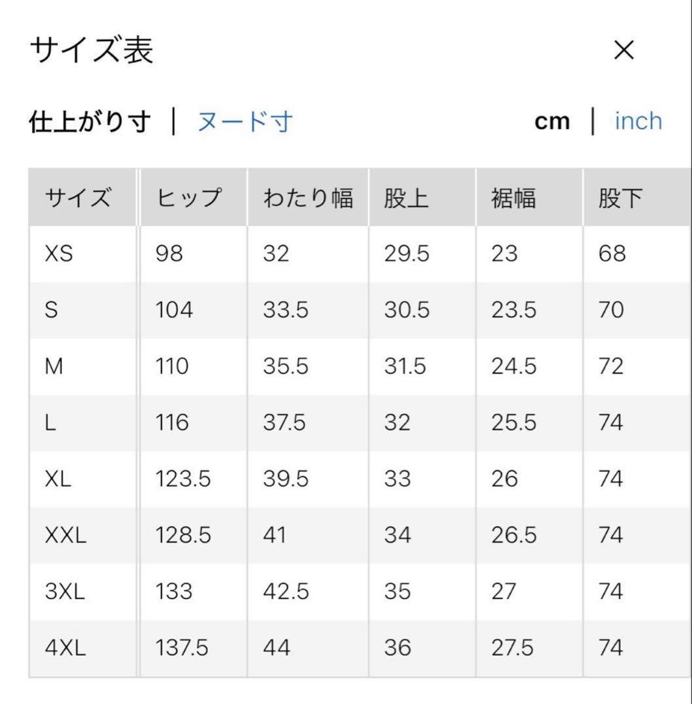
Task: Select the 仕上がり寸 tab
Action: tap(90, 122)
